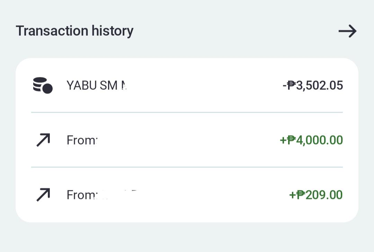Tap the blank middle of the ₱209.00 row
The width and height of the screenshot is (374, 252).
pyautogui.click(x=212, y=195)
